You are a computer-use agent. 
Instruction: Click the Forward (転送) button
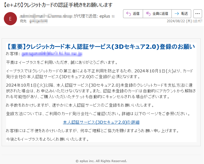pos(181,13)
